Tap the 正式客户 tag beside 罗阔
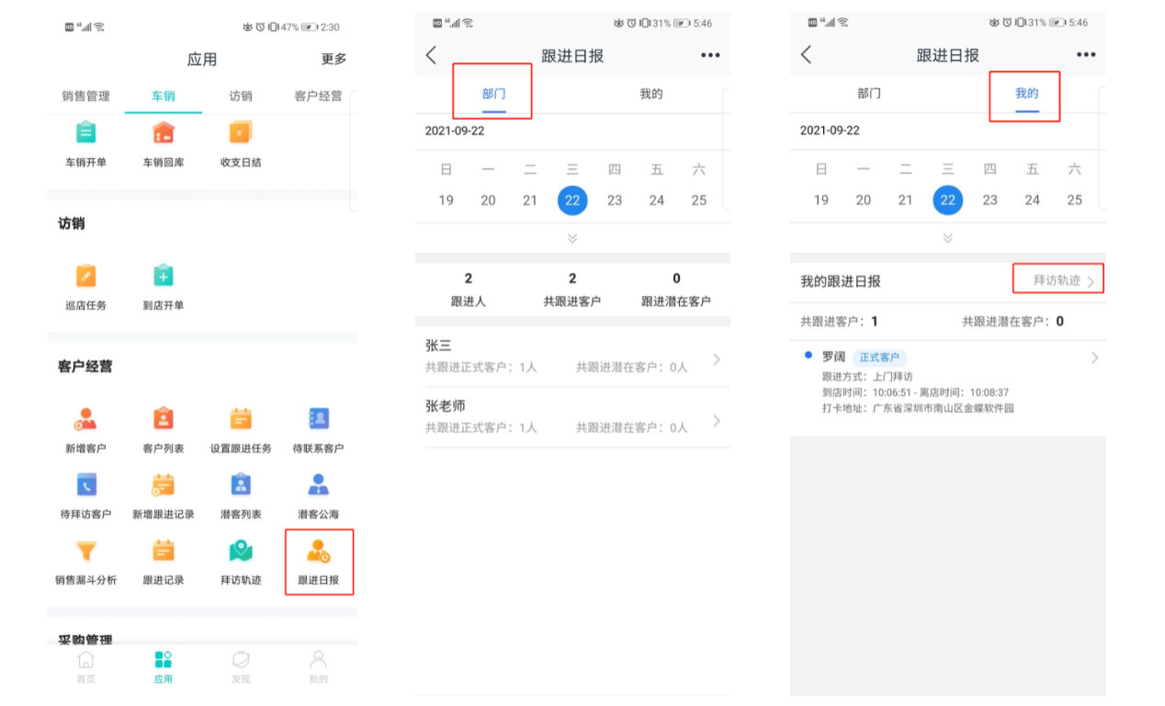This screenshot has width=1165, height=706. click(879, 358)
